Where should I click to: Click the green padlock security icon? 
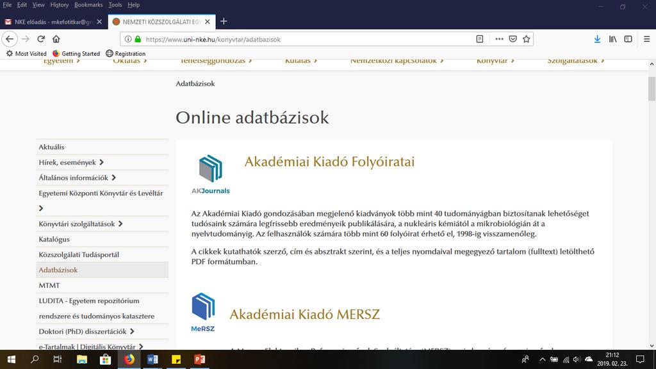point(138,39)
